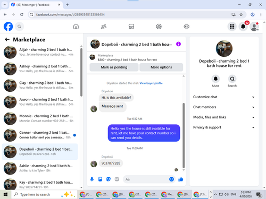This screenshot has height=199, width=266.
Task: Open the Kay conversation
Action: pos(40,184)
